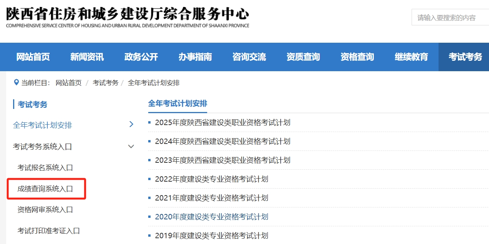This screenshot has width=489, height=244.
Task: Collapse the 考试考务系统入口 submenu chevron
Action: (131, 146)
